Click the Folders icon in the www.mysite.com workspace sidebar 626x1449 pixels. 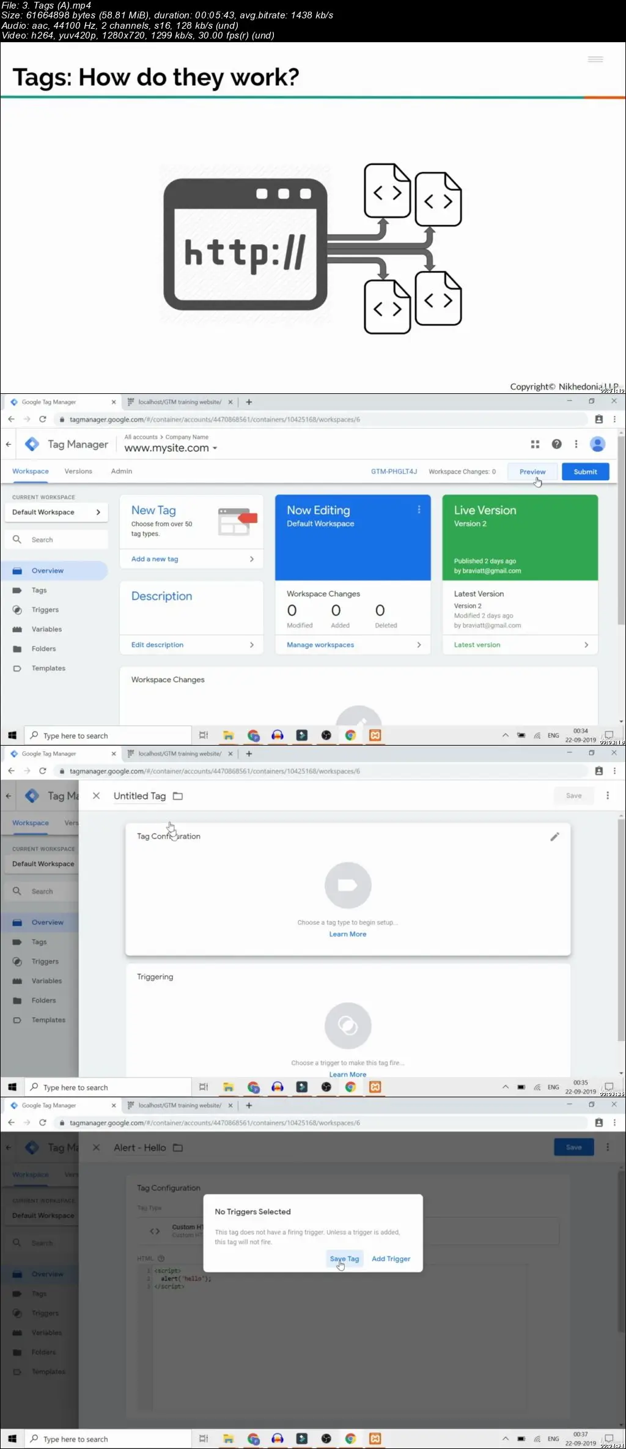18,649
